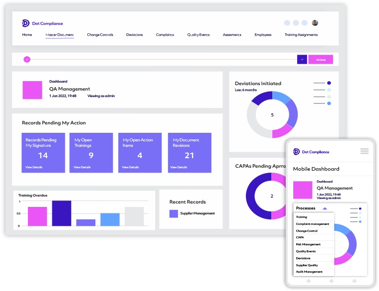Viewport: 379px width, 291px height.
Task: View Details for Records Pending My Signature
Action: (34, 167)
